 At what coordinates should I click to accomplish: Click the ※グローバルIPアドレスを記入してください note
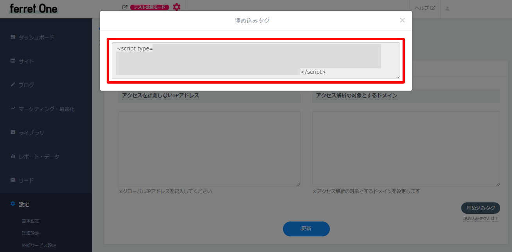(165, 191)
